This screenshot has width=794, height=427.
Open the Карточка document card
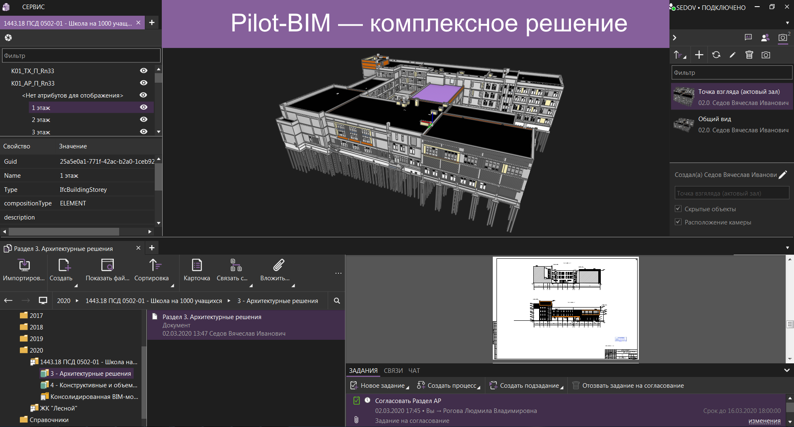click(x=197, y=270)
